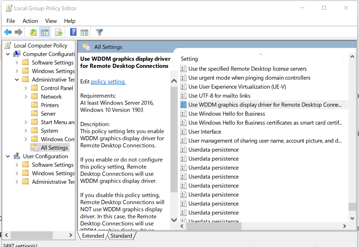The width and height of the screenshot is (359, 247).
Task: Click the console tree's horizontal scroll right arrow
Action: point(71,235)
